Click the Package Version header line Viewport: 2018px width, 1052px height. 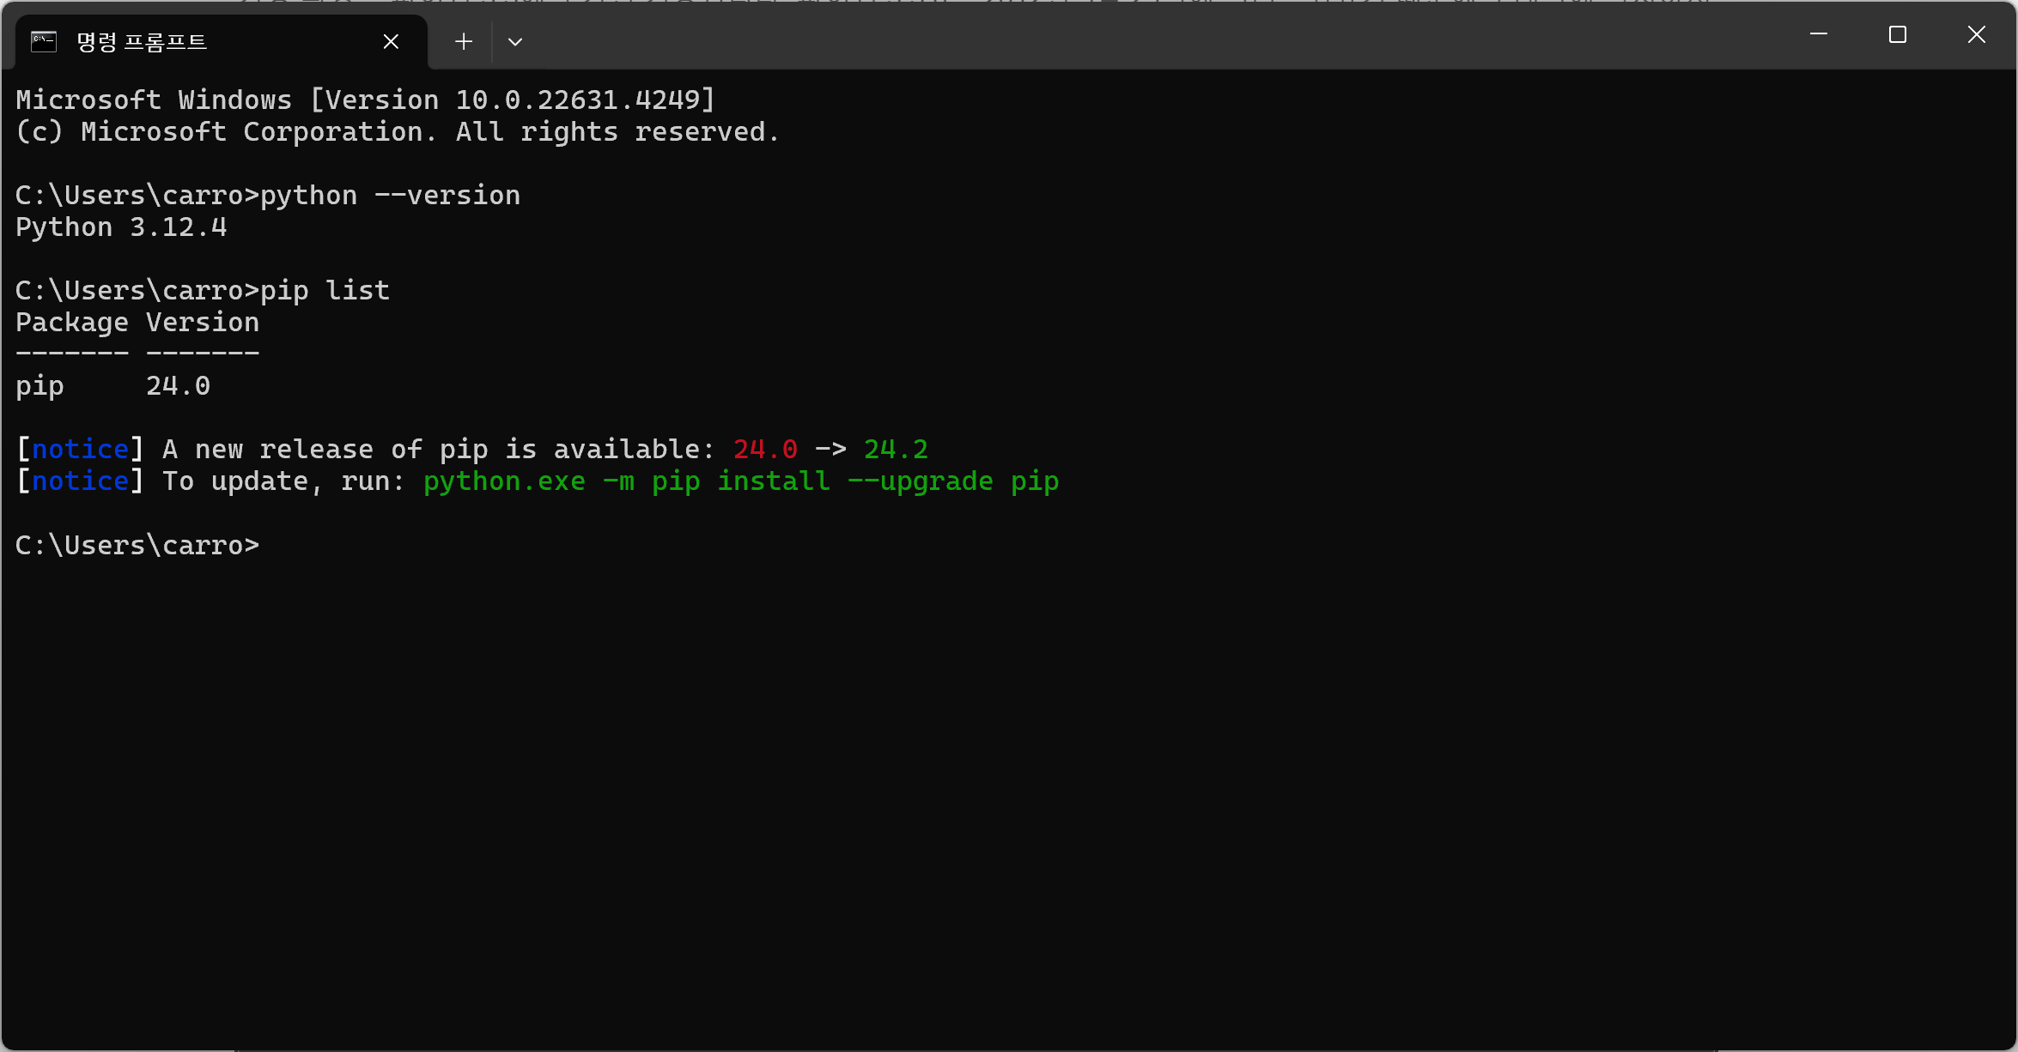(x=137, y=323)
